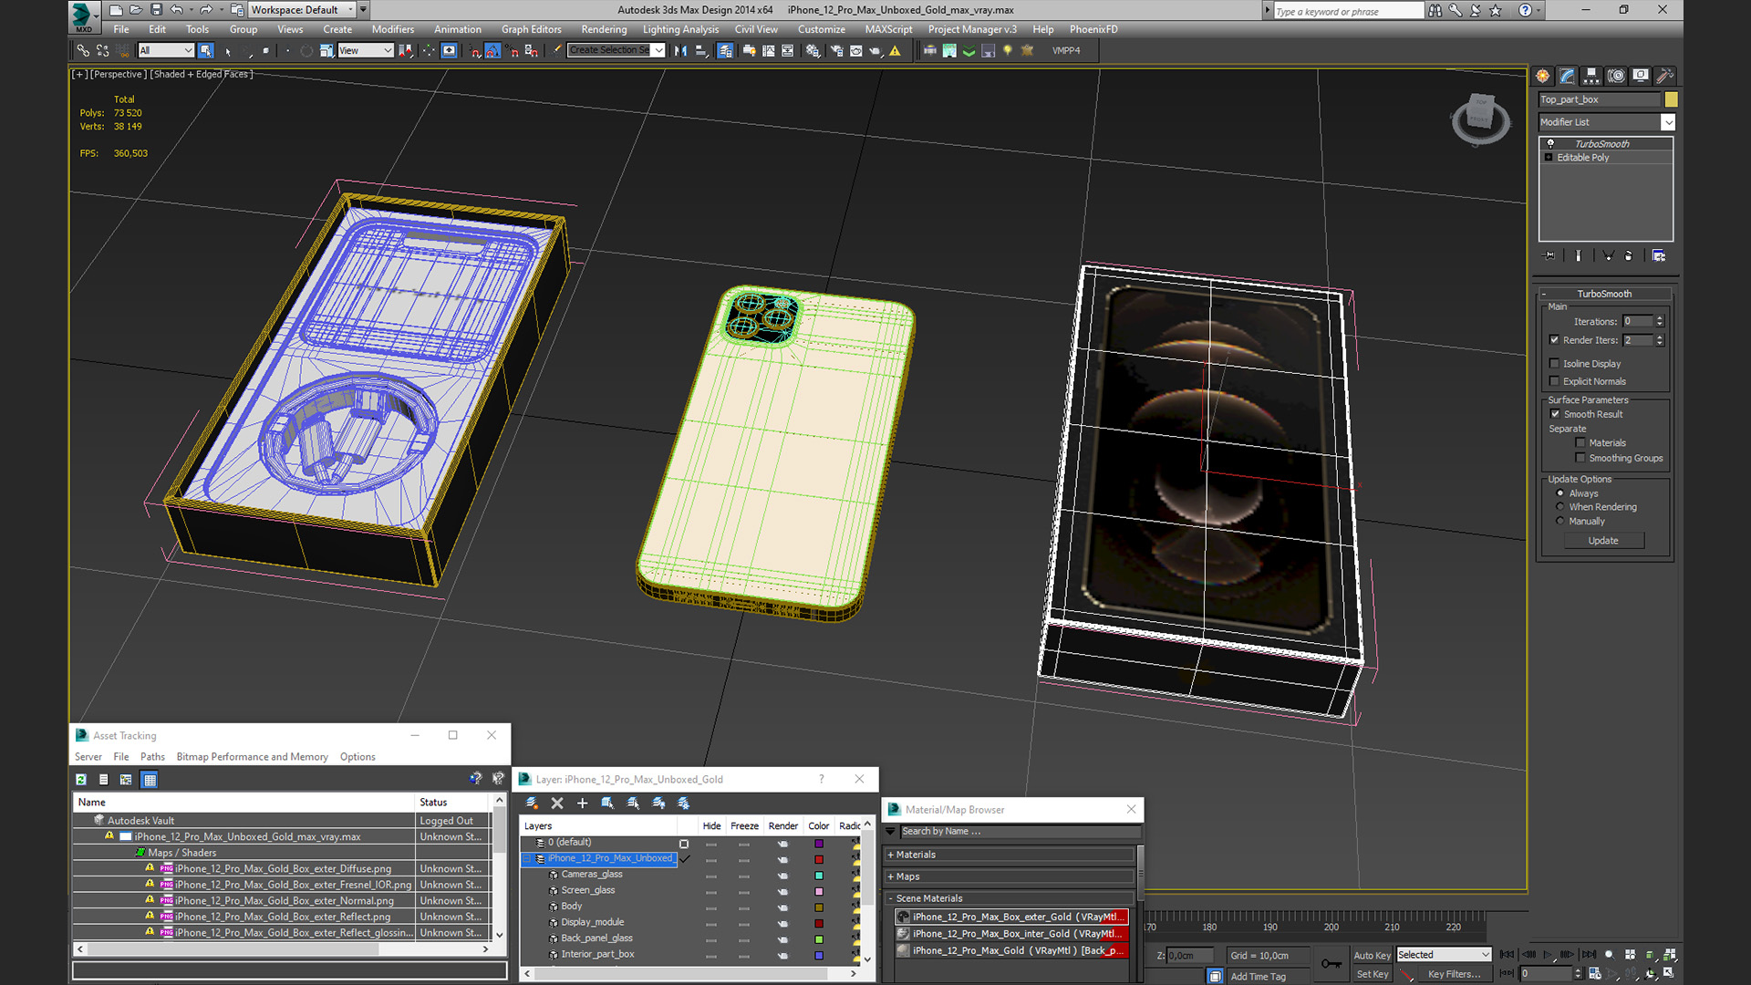Screen dimensions: 1751x985
Task: Select the Select and Link tool
Action: click(x=83, y=51)
